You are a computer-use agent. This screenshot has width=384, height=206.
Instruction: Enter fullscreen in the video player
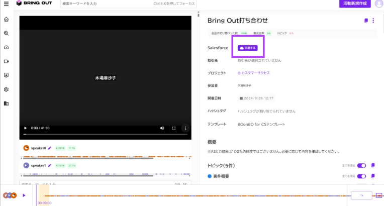point(174,128)
